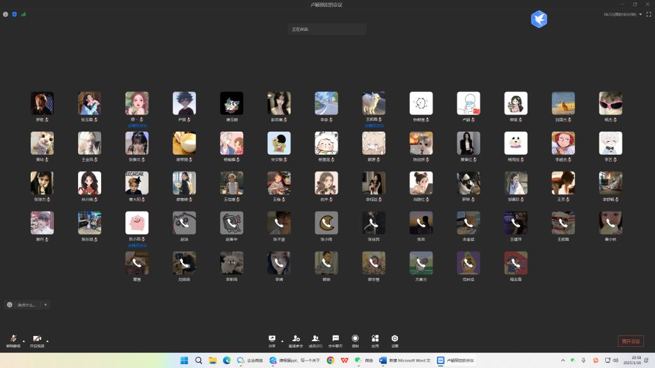Open the members list icon
Viewport: 655px width, 368px height.
315,339
